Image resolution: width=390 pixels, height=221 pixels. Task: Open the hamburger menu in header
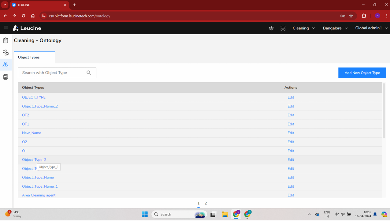point(6,28)
